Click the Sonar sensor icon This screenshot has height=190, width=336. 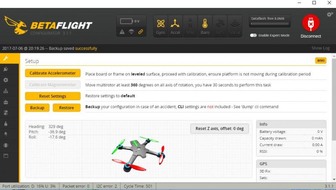[235, 26]
